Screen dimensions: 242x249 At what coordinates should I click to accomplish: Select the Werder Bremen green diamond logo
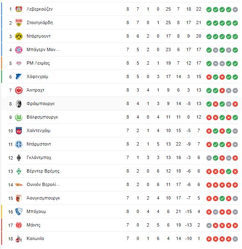click(18, 171)
